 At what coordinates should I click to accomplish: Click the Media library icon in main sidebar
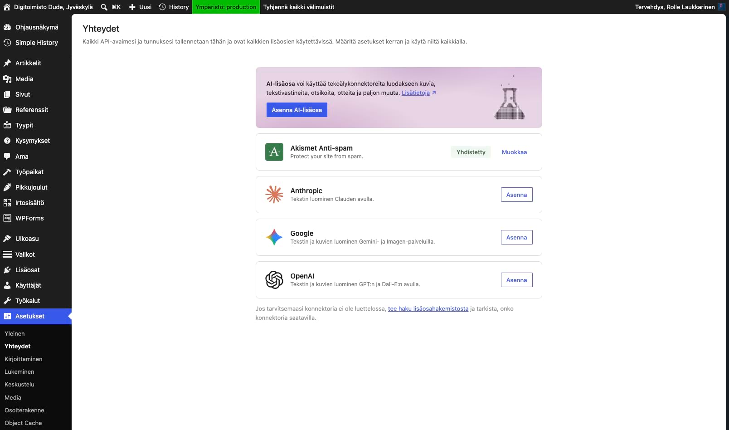click(7, 79)
